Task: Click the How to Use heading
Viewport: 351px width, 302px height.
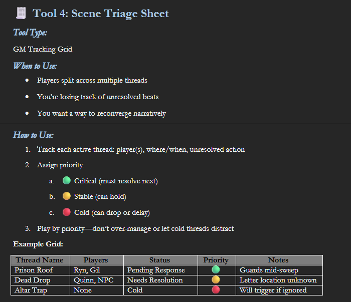Action: (33, 135)
